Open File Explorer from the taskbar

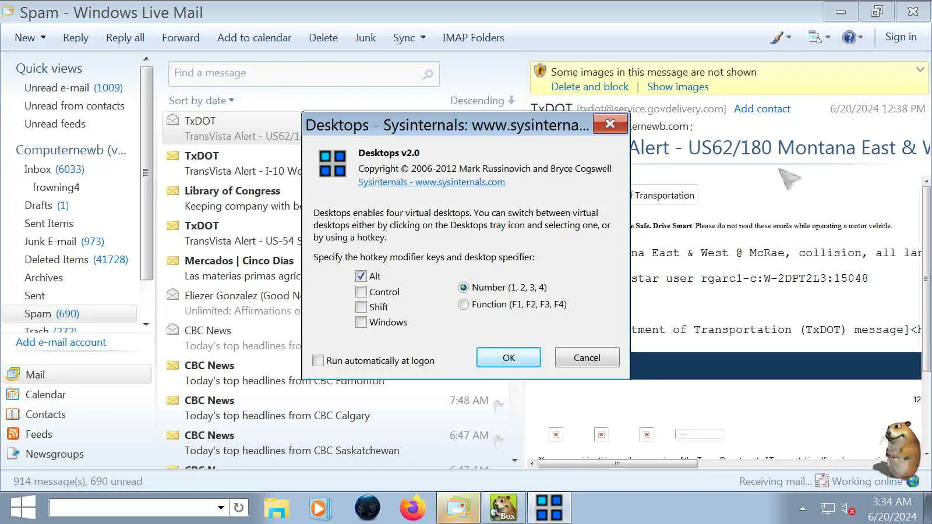[x=276, y=508]
